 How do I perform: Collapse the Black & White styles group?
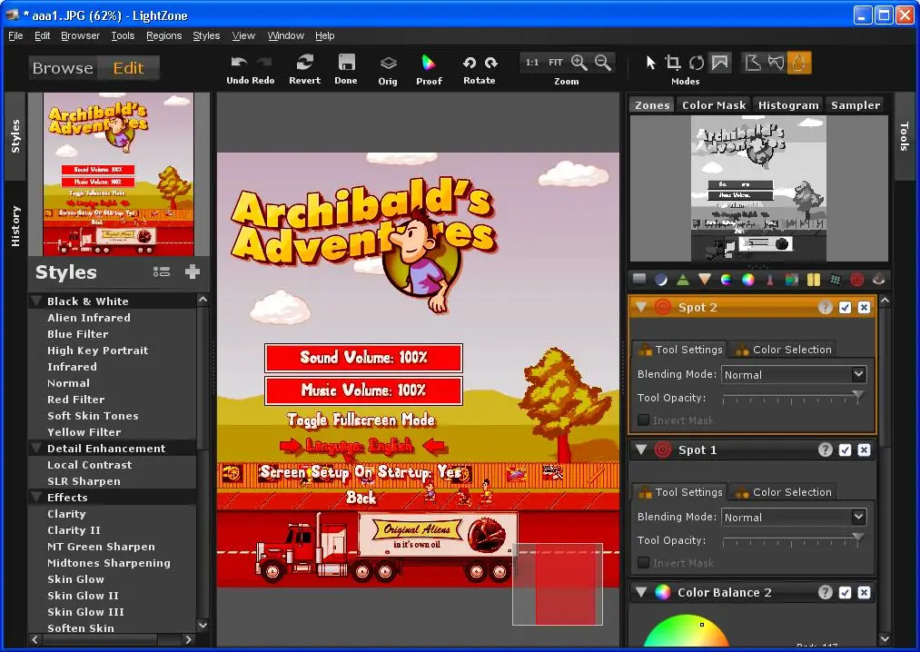click(35, 301)
